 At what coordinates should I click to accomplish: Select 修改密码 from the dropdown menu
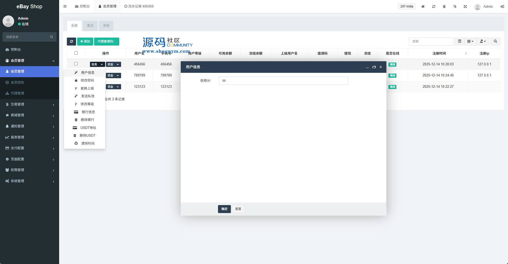click(x=87, y=80)
